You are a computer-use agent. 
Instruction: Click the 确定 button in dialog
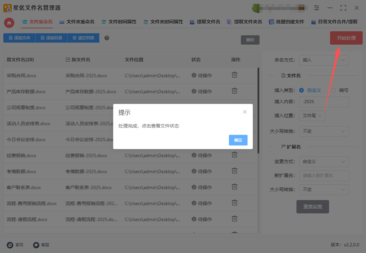[238, 140]
